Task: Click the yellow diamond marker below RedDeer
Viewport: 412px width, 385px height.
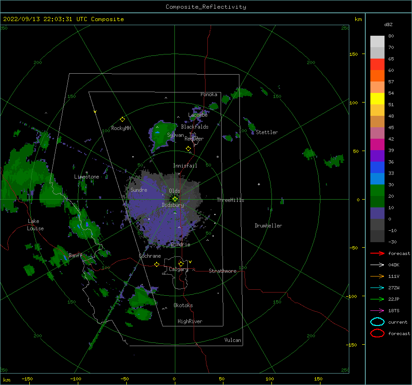Action: (188, 149)
